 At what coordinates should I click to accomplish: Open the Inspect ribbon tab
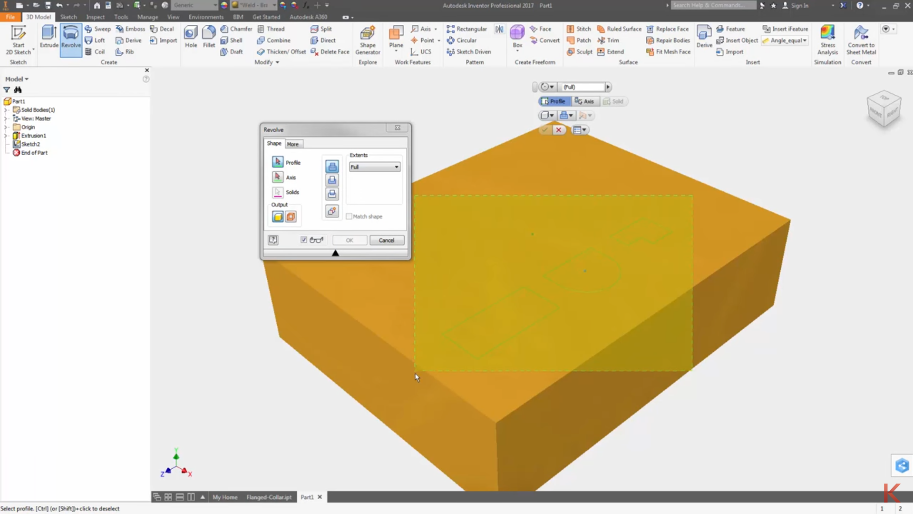tap(95, 17)
